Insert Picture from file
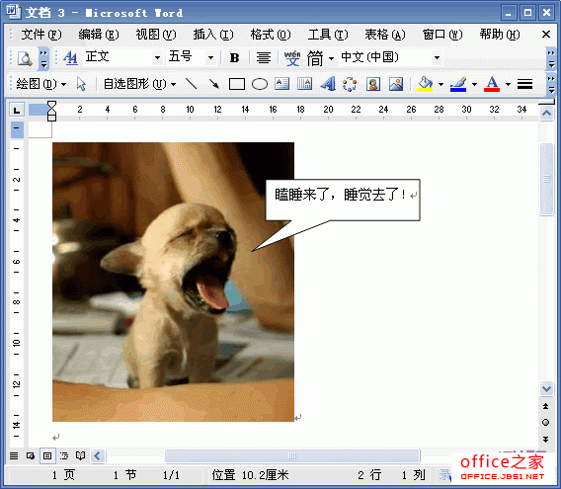The width and height of the screenshot is (561, 489). [x=396, y=85]
